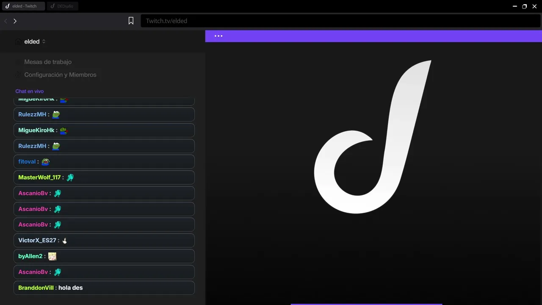Click the Twitch.tv/elded address bar
Viewport: 542px width, 305px height.
click(x=340, y=21)
